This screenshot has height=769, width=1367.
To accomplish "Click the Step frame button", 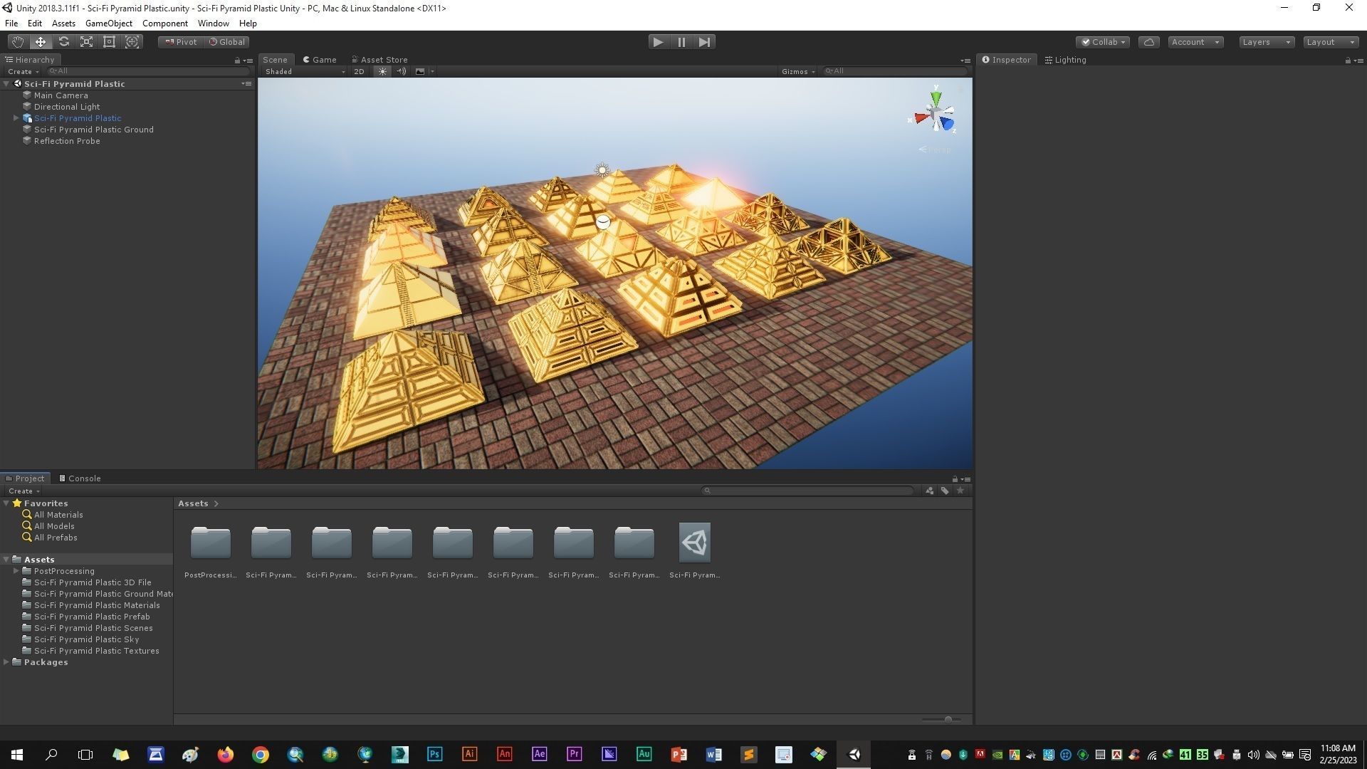I will (x=704, y=42).
